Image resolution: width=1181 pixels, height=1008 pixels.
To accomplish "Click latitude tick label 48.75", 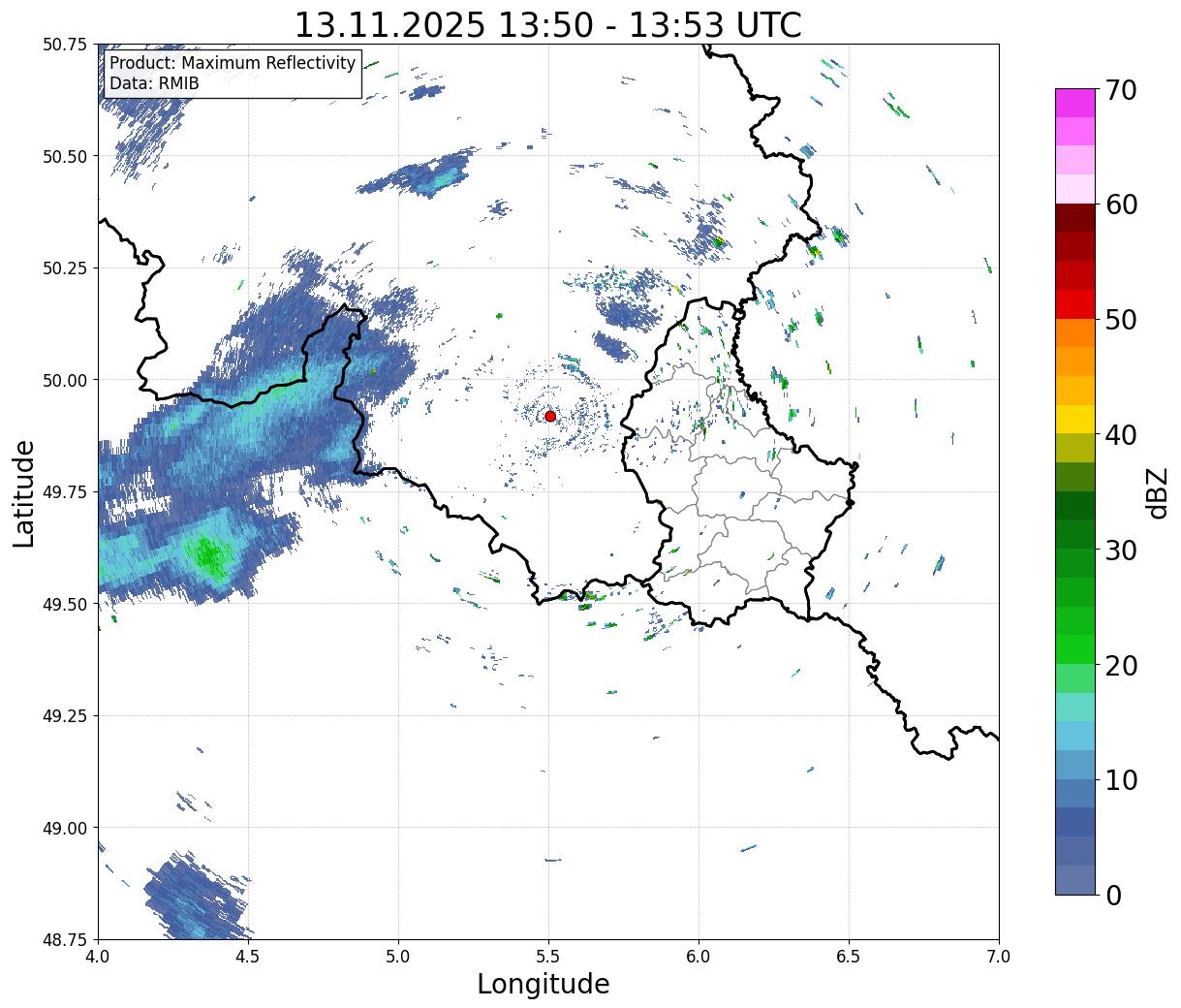I will pyautogui.click(x=65, y=939).
